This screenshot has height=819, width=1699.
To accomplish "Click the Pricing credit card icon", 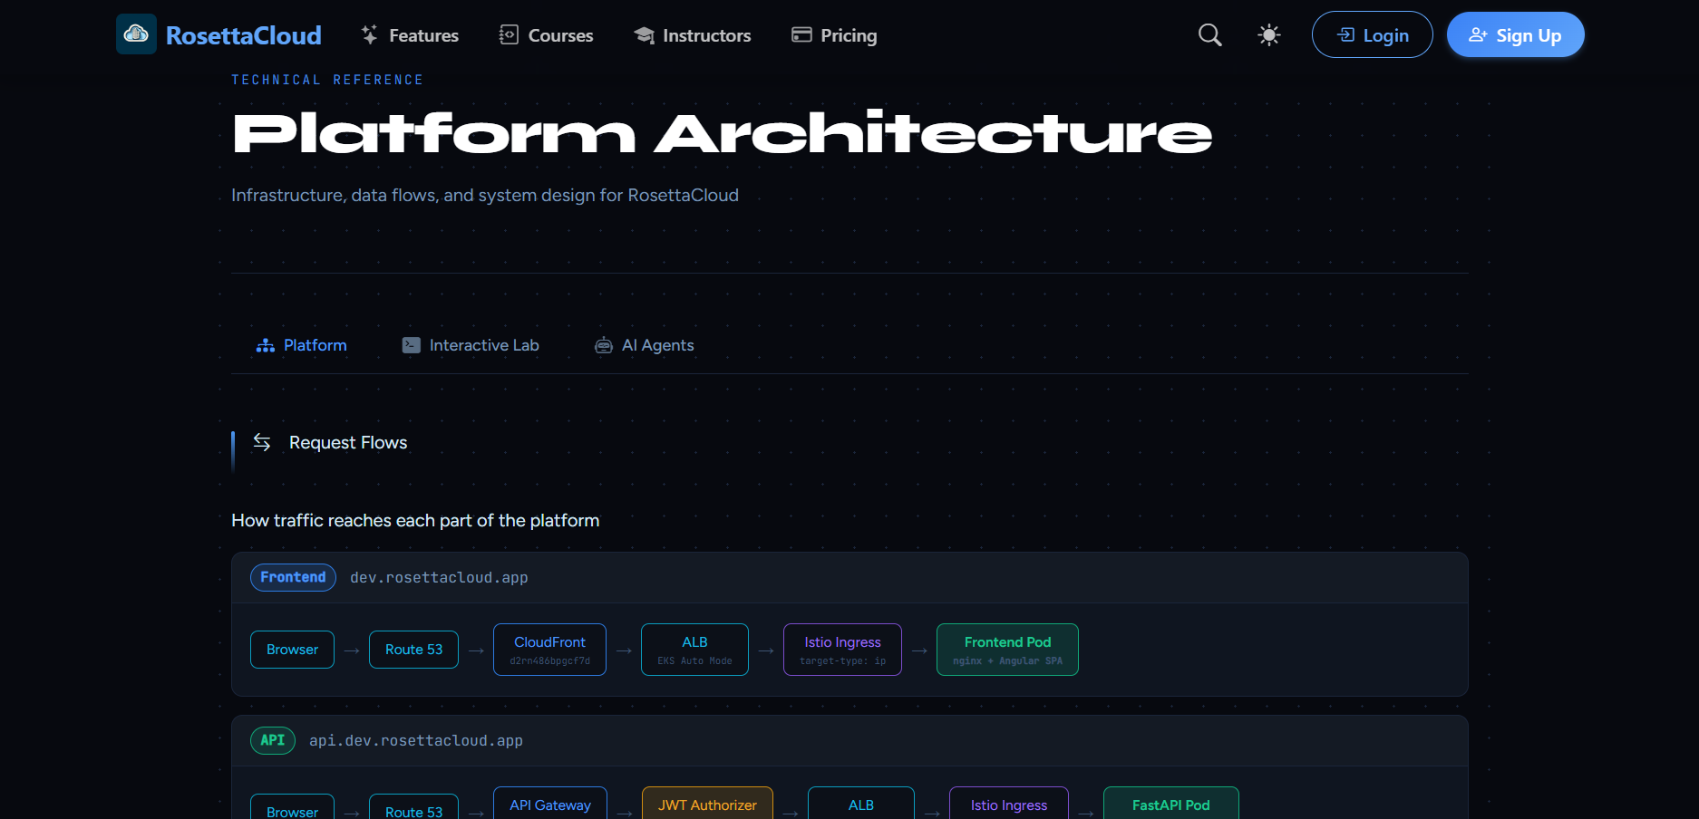I will point(801,35).
